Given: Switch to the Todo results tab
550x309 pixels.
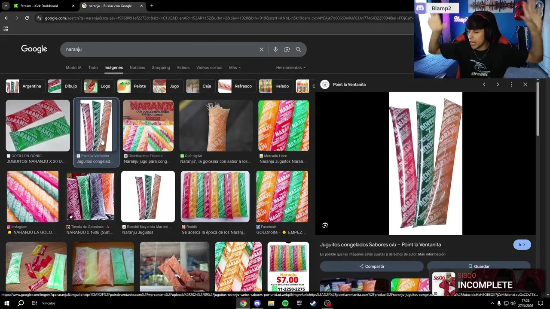Looking at the screenshot, I should pos(93,67).
